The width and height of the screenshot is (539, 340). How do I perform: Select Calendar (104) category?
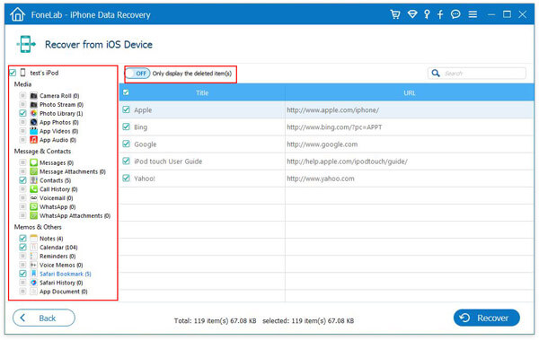(x=58, y=248)
